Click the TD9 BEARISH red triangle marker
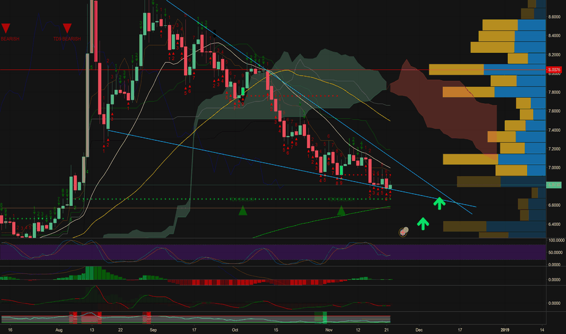 (67, 28)
